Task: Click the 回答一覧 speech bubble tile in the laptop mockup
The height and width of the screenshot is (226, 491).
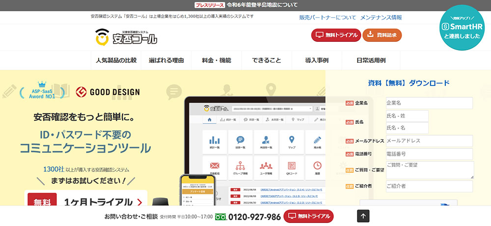Action: (240, 142)
